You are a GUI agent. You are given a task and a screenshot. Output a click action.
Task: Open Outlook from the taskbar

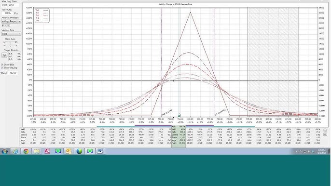coord(69,151)
